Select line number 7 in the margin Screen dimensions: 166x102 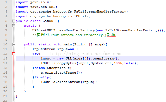6,30
